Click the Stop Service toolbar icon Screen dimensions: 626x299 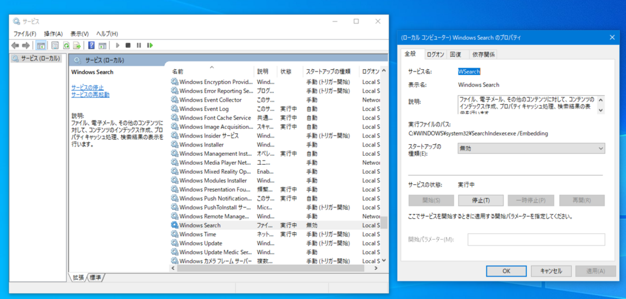(x=128, y=45)
